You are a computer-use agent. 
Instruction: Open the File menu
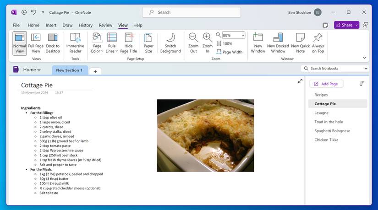click(x=16, y=25)
